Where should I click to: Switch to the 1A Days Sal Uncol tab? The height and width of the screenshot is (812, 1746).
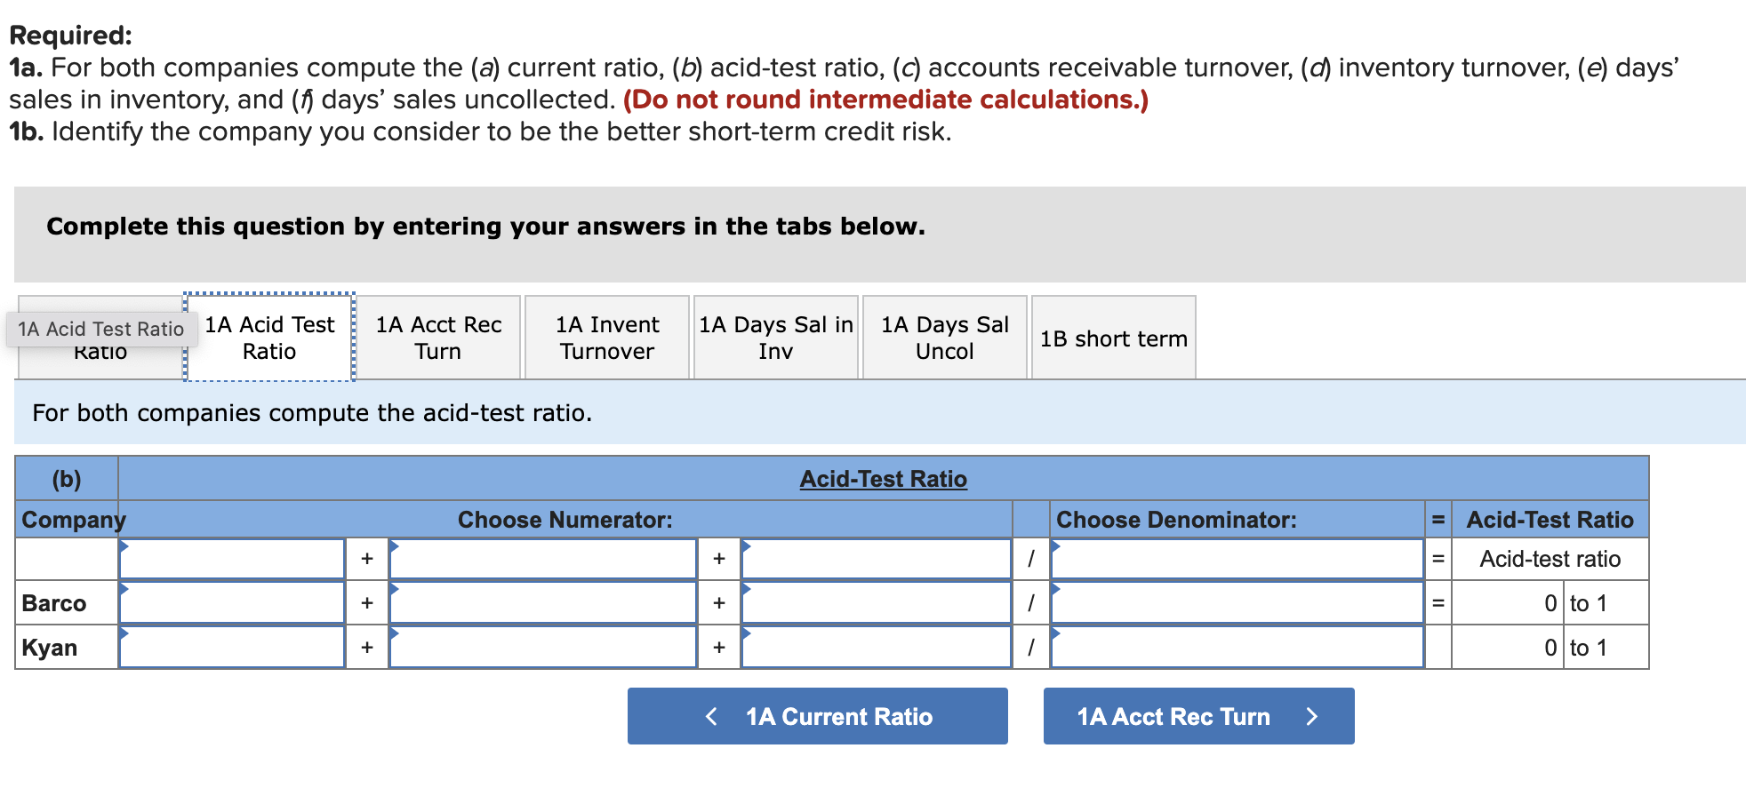(944, 338)
